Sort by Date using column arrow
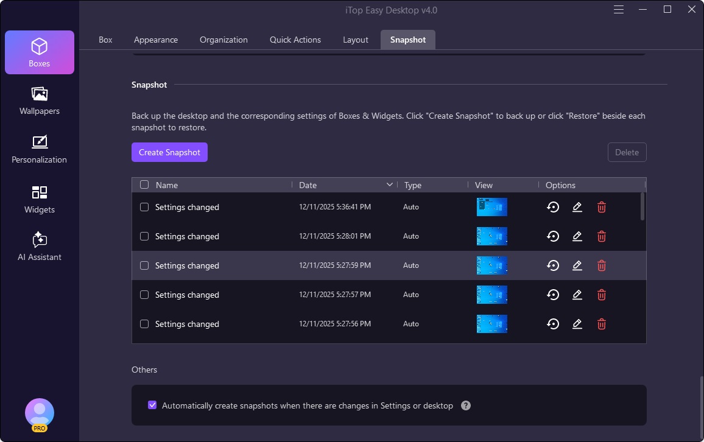 tap(390, 185)
